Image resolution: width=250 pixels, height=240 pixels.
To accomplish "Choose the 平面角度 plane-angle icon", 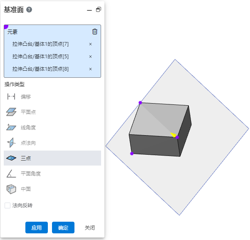I will pos(11,173).
